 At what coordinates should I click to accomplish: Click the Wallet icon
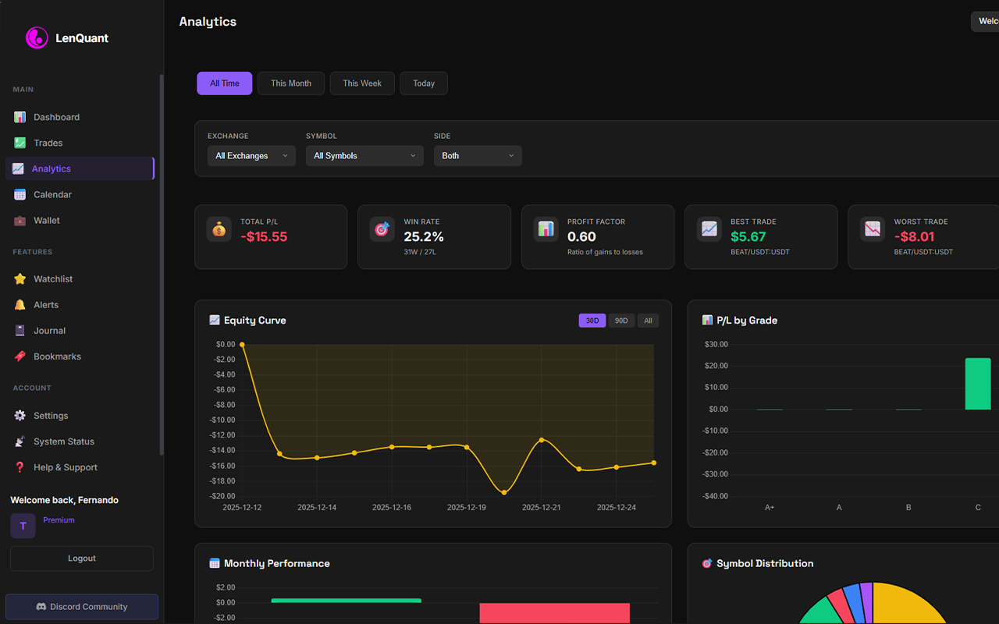pos(19,220)
